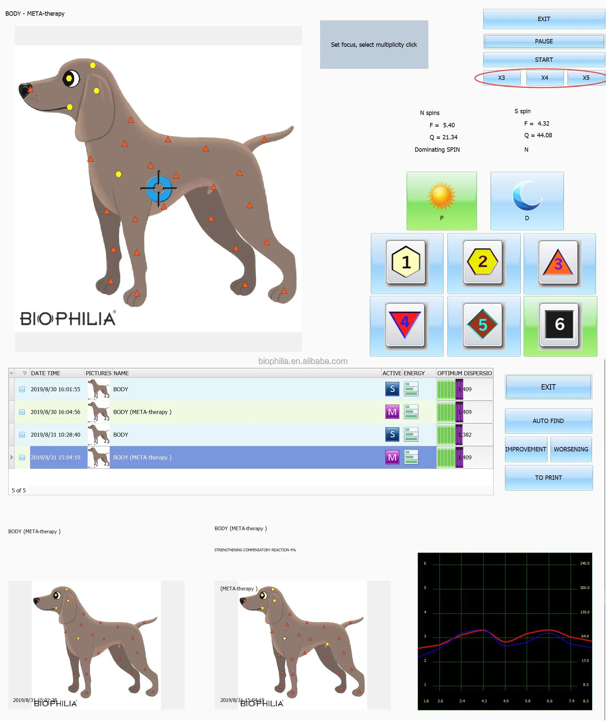Click the orange triangle marker on the dog's tail
This screenshot has width=606, height=723.
[x=264, y=139]
